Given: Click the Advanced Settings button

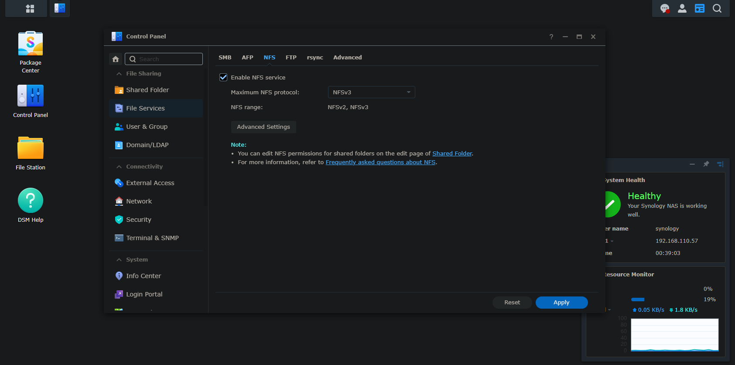Looking at the screenshot, I should pyautogui.click(x=263, y=127).
